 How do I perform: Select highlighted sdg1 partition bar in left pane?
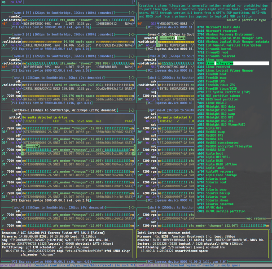pos(78,150)
